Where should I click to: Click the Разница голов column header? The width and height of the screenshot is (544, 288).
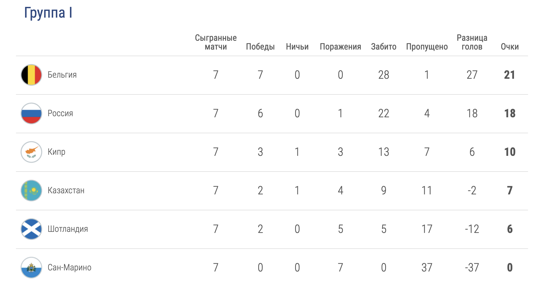point(472,42)
